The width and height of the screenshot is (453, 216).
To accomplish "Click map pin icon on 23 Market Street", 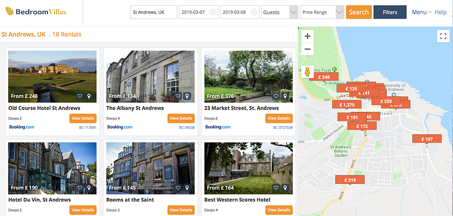I will tap(285, 96).
